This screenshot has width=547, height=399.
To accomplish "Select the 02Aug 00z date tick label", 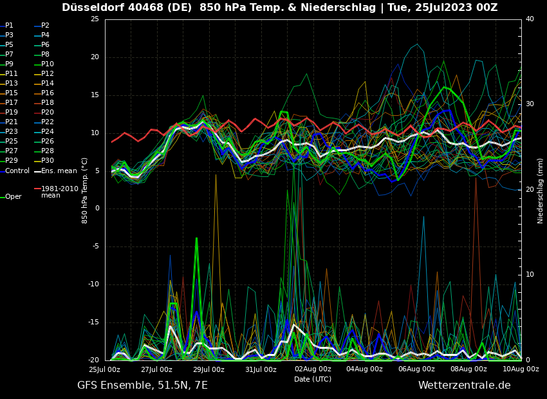I will tap(313, 369).
